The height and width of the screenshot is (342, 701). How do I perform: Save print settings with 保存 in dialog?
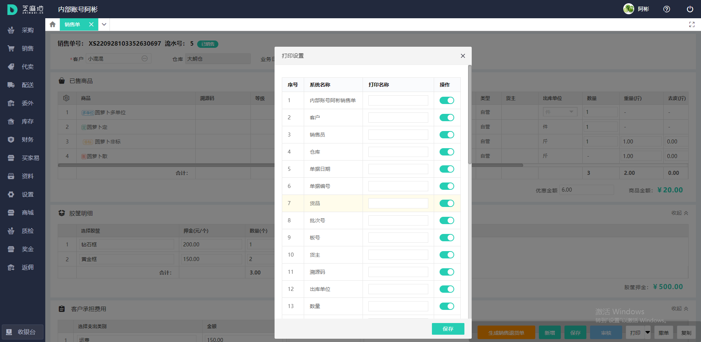(448, 329)
